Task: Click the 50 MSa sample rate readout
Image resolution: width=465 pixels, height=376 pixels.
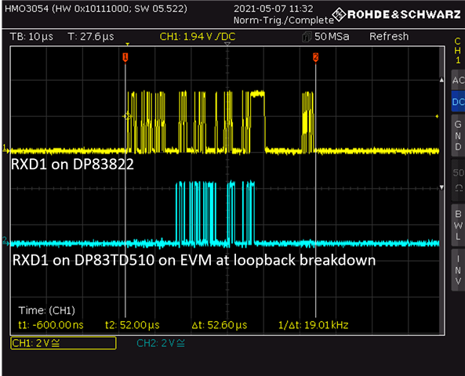Action: point(332,37)
